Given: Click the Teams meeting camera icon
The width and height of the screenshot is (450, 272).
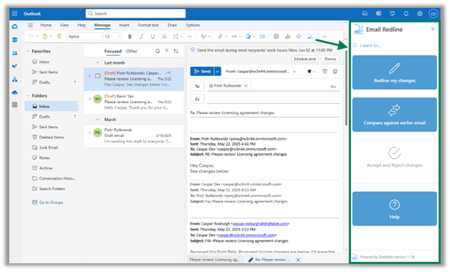Looking at the screenshot, I should coord(262,37).
